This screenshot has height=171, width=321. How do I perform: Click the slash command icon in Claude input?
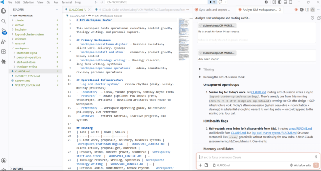[206, 165]
